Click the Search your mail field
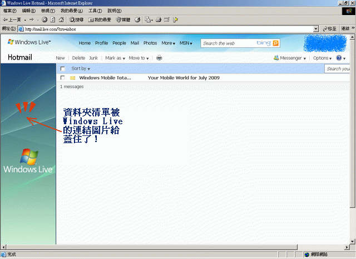356x259 pixels. click(337, 69)
